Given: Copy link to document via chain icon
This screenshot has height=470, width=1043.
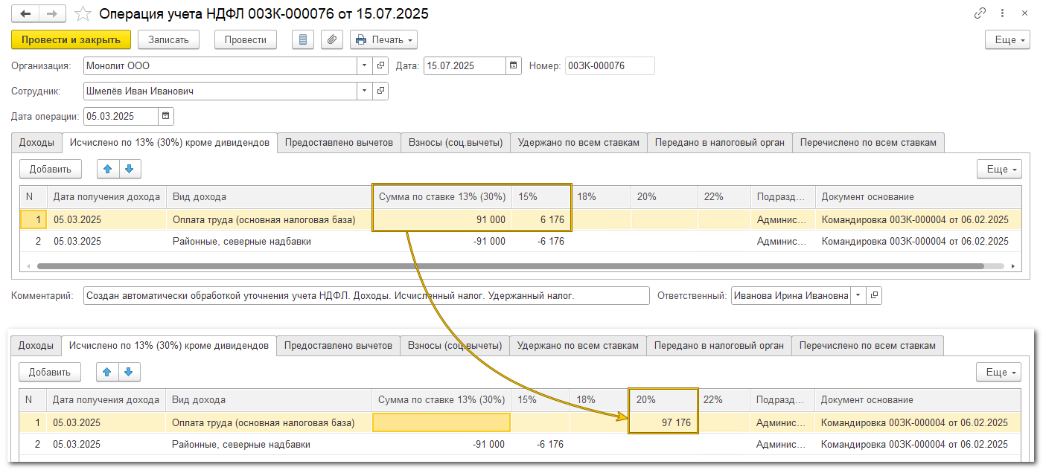Looking at the screenshot, I should point(980,14).
